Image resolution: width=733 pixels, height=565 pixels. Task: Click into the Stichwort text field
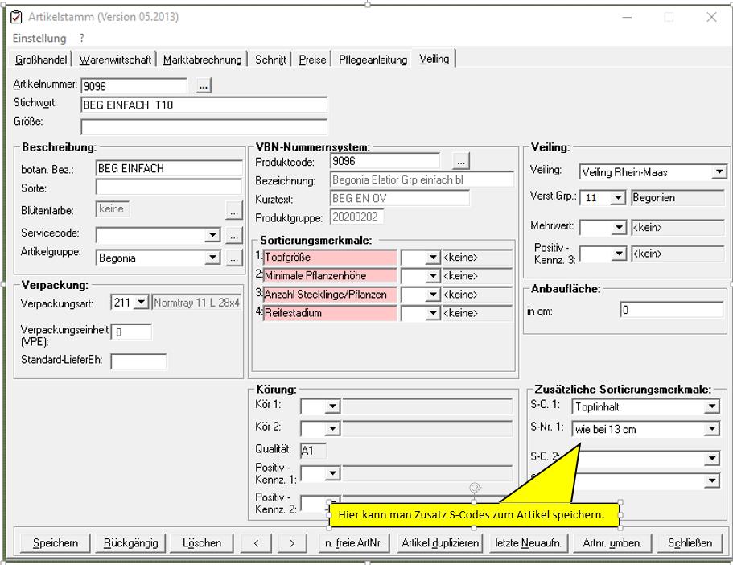pyautogui.click(x=204, y=105)
